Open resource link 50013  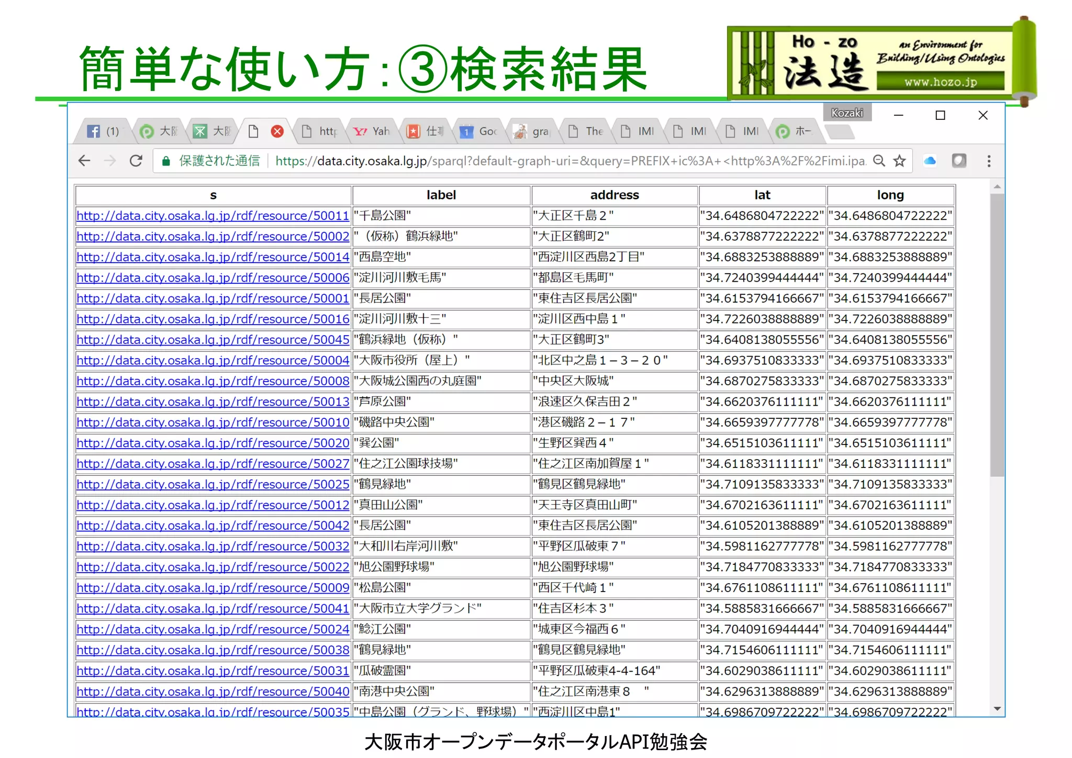[x=213, y=402]
